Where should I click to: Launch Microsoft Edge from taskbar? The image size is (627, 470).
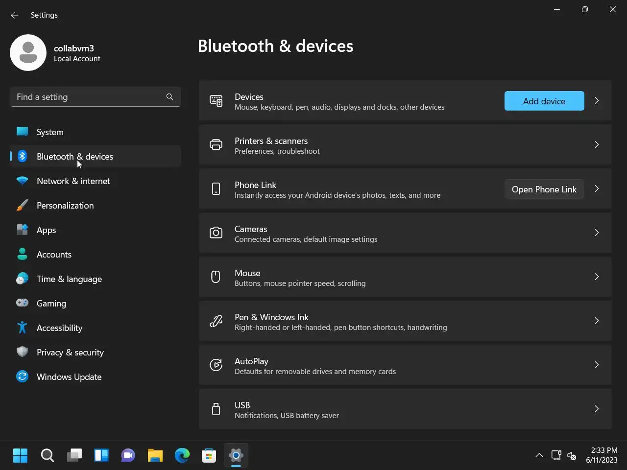(182, 456)
